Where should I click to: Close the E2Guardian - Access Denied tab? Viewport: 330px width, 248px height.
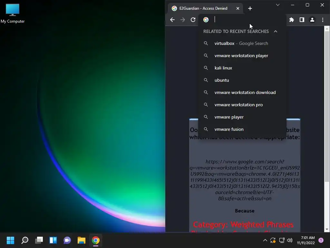pos(238,8)
